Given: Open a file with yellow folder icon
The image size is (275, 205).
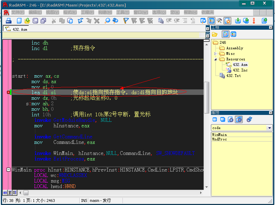Looking at the screenshot, I should point(27,21).
